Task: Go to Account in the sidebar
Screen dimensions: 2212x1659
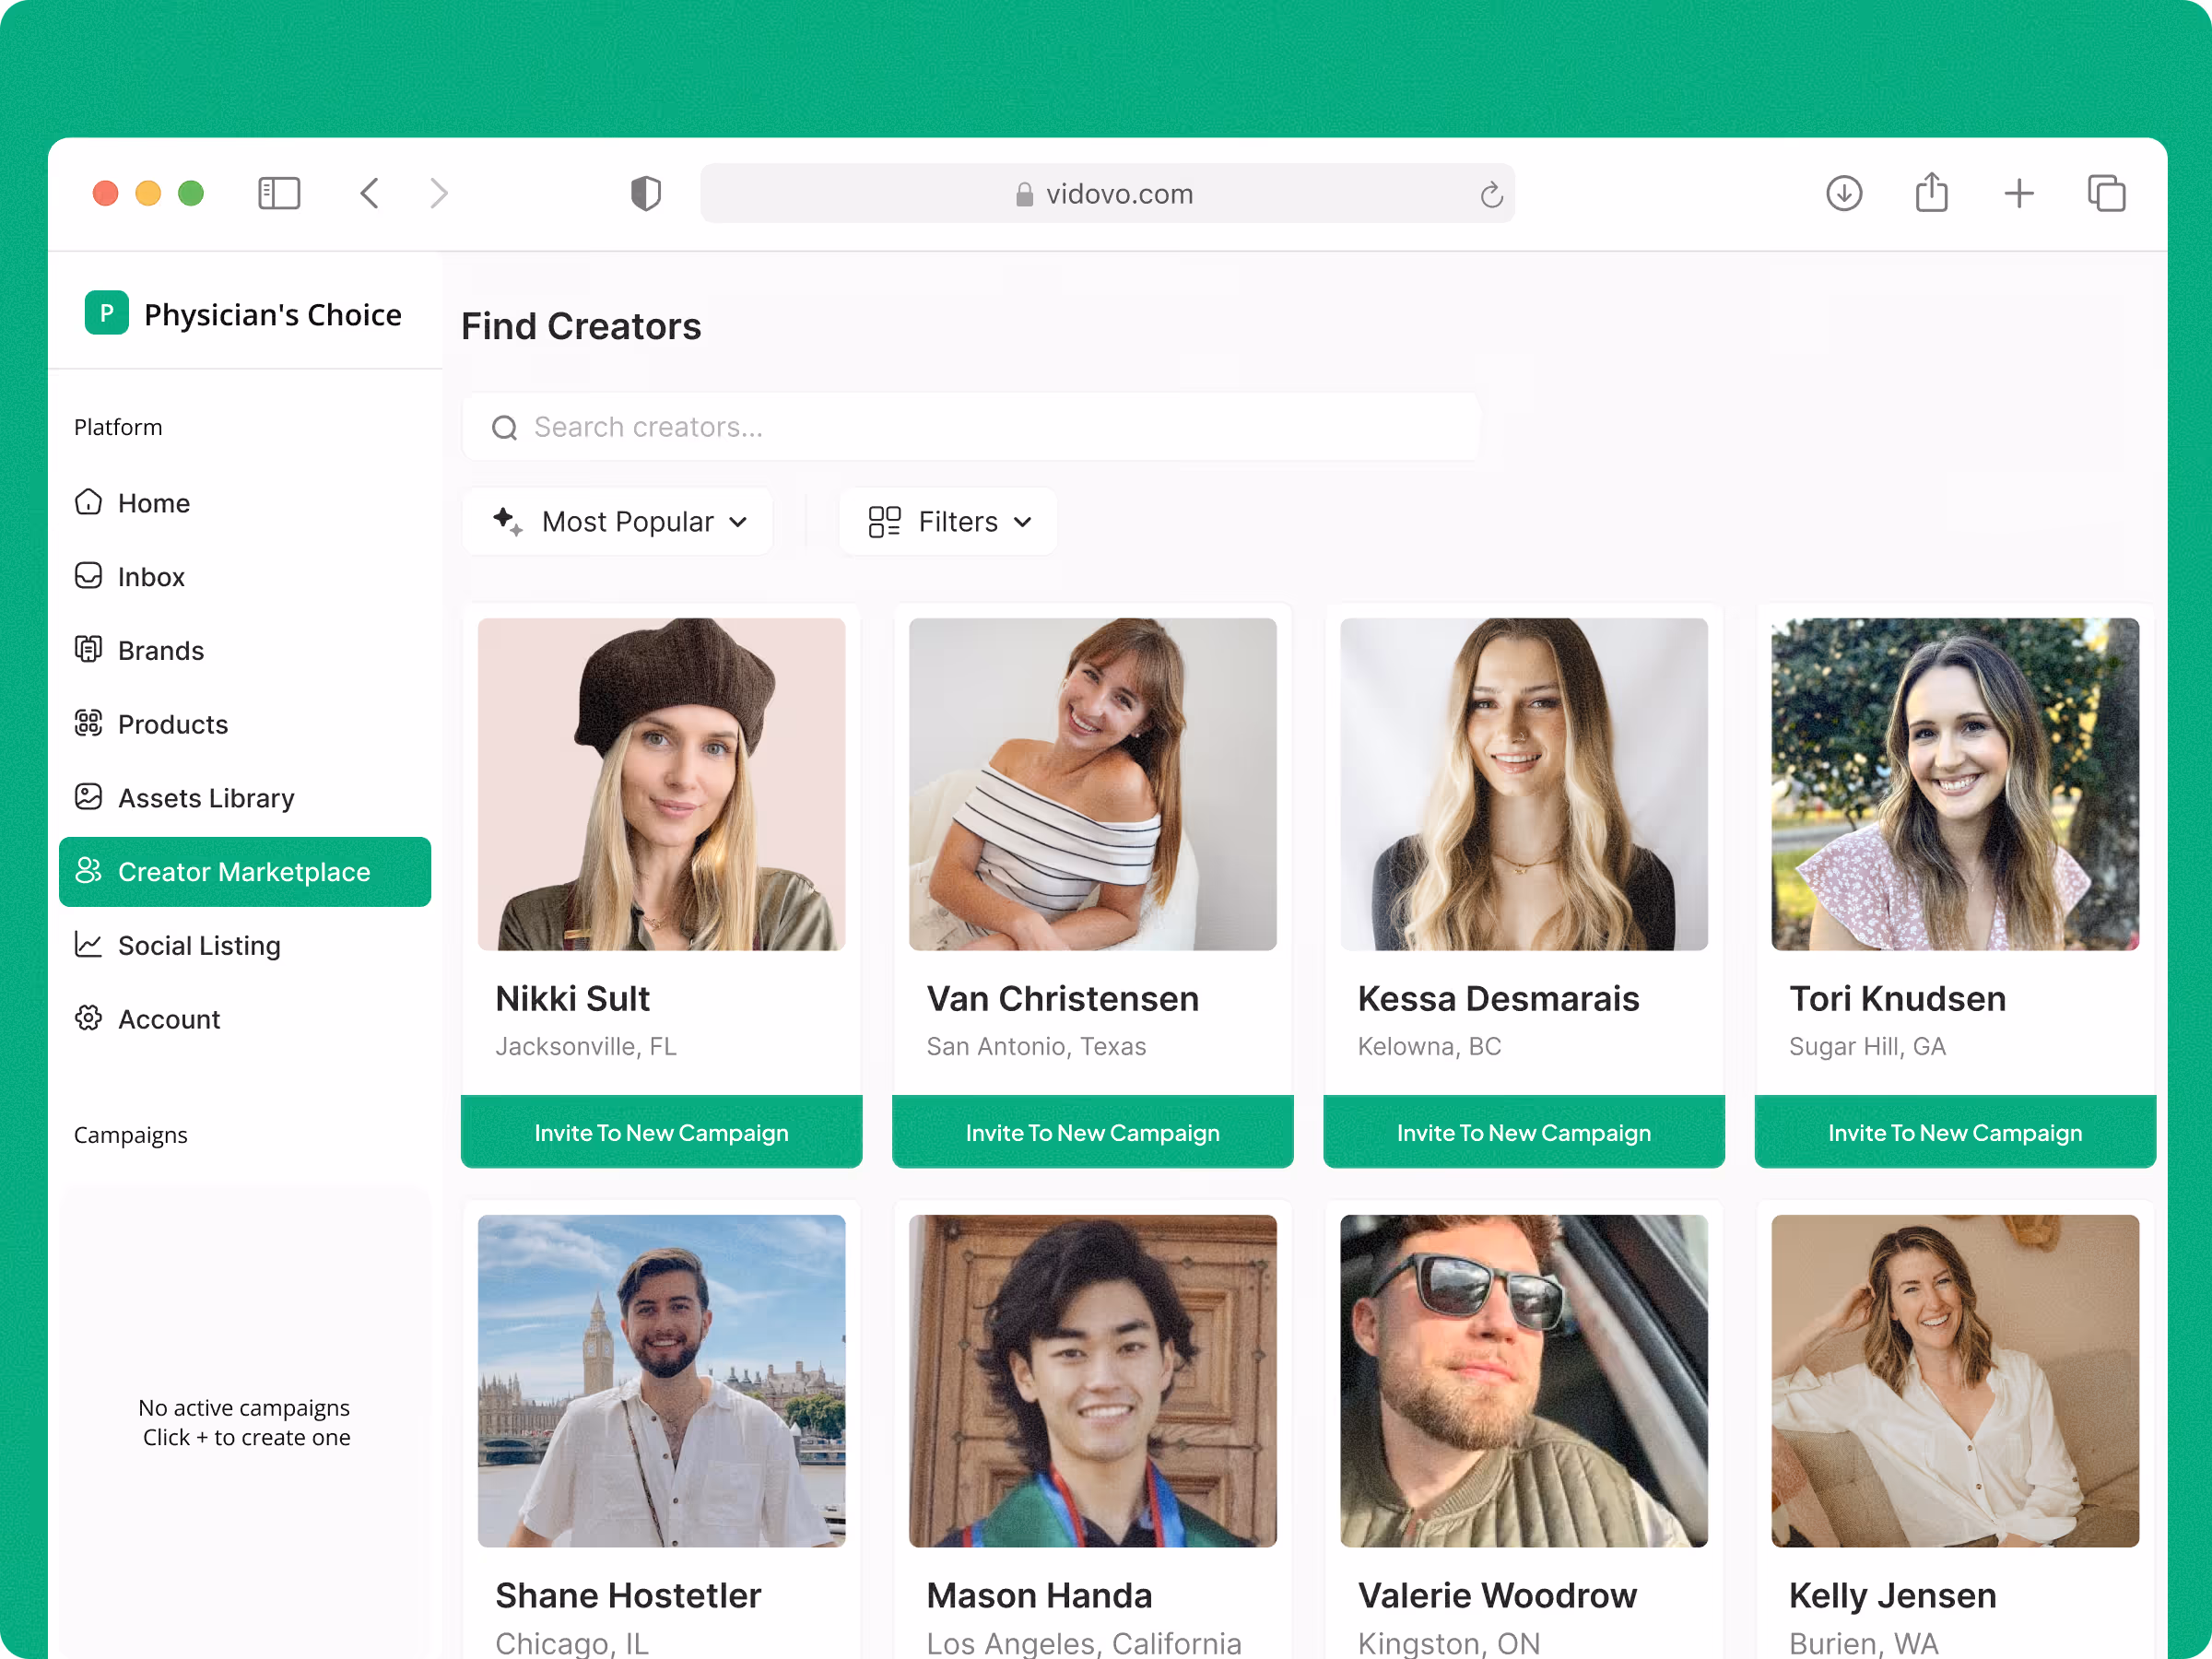Action: 245,1018
